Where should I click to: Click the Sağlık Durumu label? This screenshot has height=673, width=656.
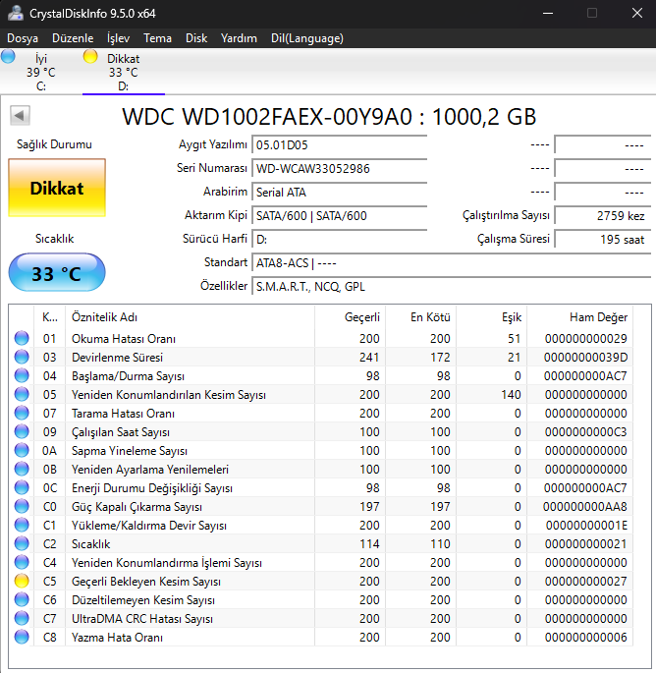pos(54,144)
